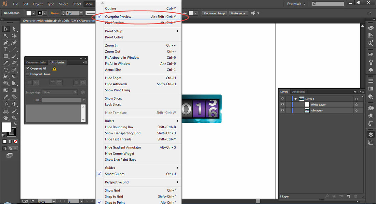Screen dimensions: 376x204
Task: Open stroke weight dropdown arrow
Action: click(81, 13)
